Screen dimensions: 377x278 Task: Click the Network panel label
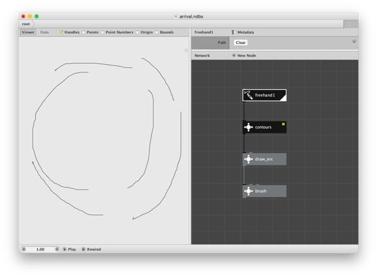tap(202, 55)
